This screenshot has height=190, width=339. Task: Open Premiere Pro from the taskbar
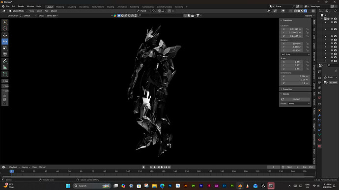[201, 186]
